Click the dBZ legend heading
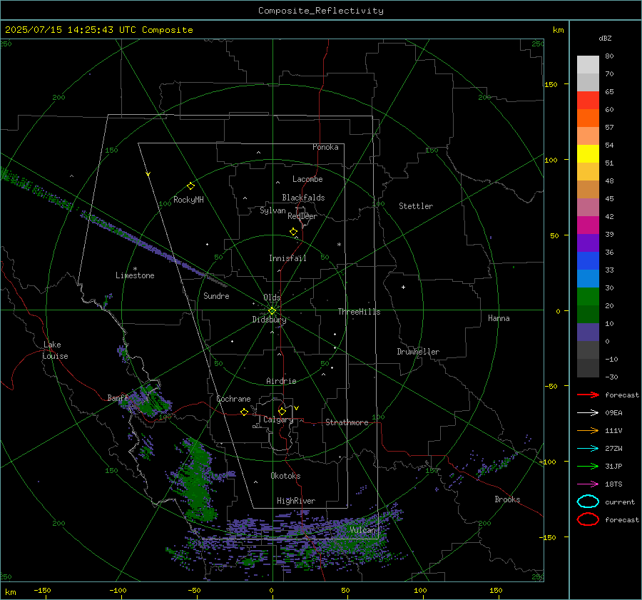Screen dimensions: 642x600 point(605,39)
